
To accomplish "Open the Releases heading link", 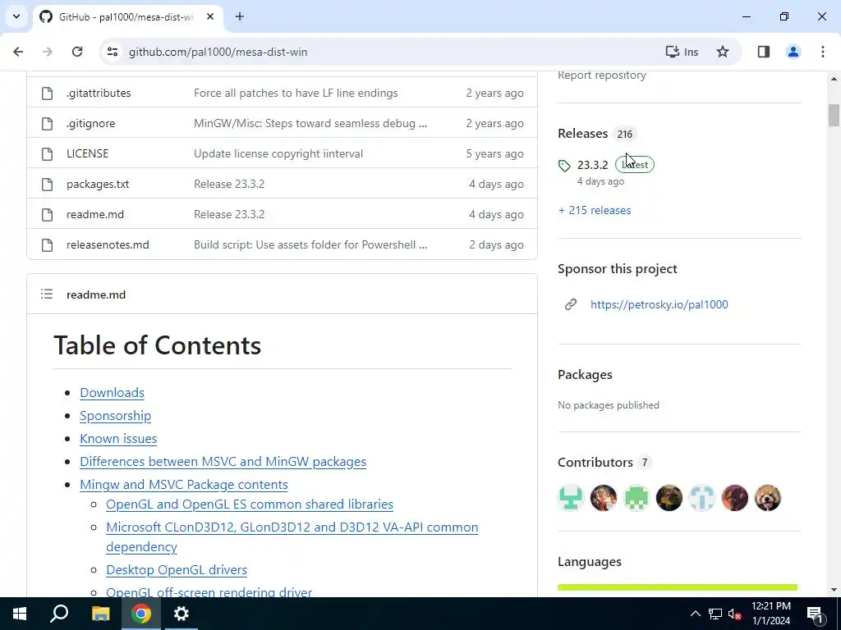I will point(582,134).
